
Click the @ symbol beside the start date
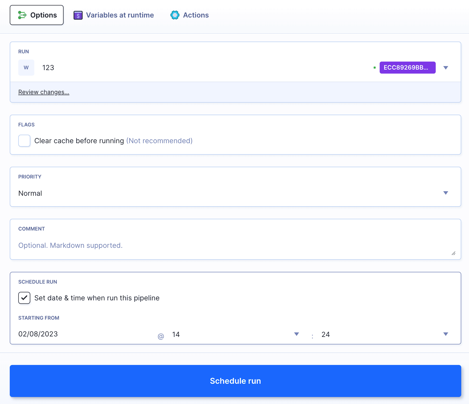point(161,336)
